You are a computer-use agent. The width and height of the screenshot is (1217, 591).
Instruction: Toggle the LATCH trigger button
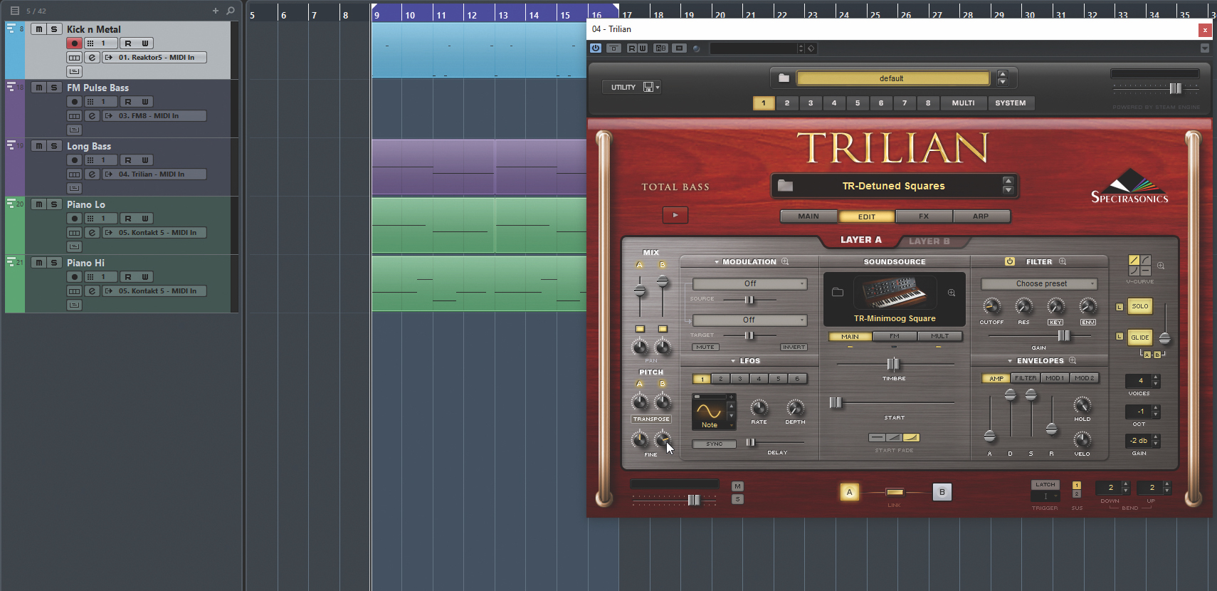tap(1045, 485)
